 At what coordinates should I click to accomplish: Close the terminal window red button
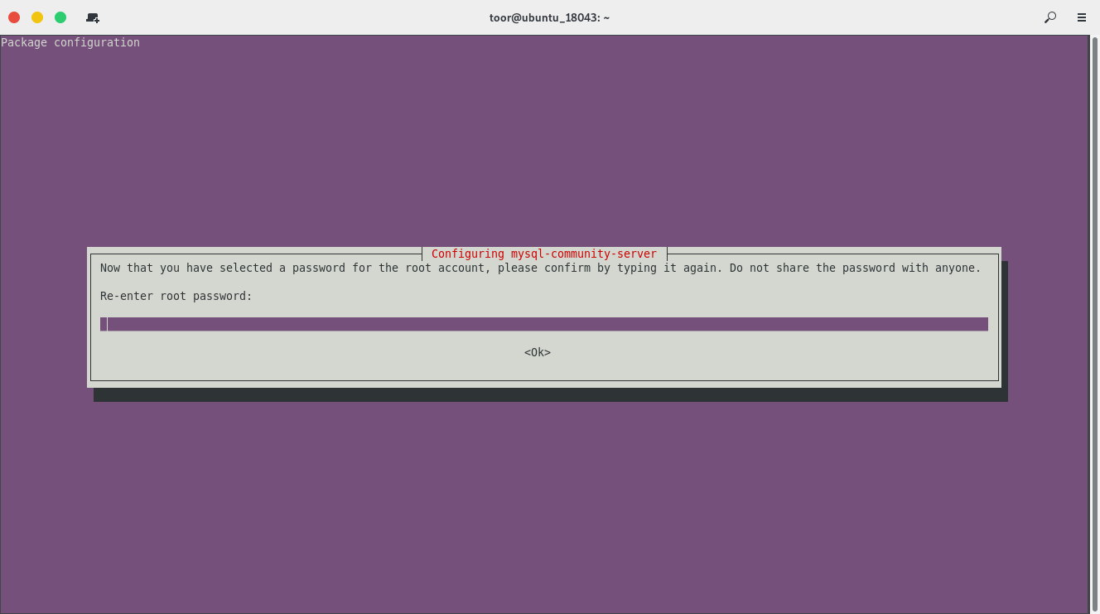[14, 17]
